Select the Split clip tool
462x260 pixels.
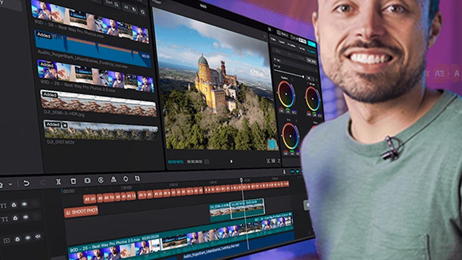[59, 182]
